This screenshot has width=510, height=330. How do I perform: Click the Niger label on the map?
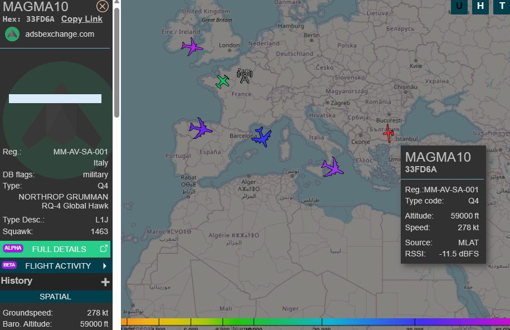point(290,308)
